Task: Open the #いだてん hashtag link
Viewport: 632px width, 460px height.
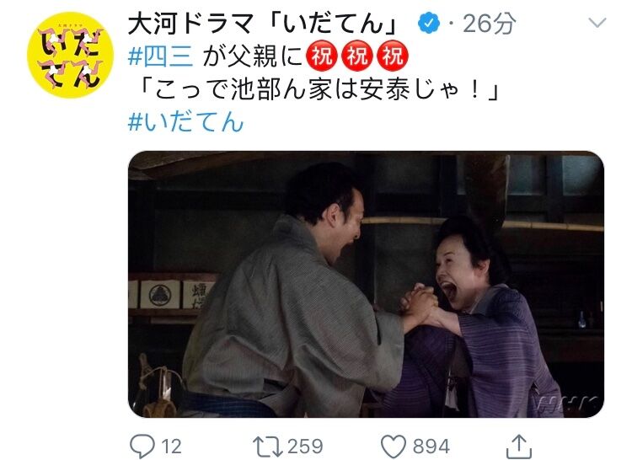Action: [186, 121]
